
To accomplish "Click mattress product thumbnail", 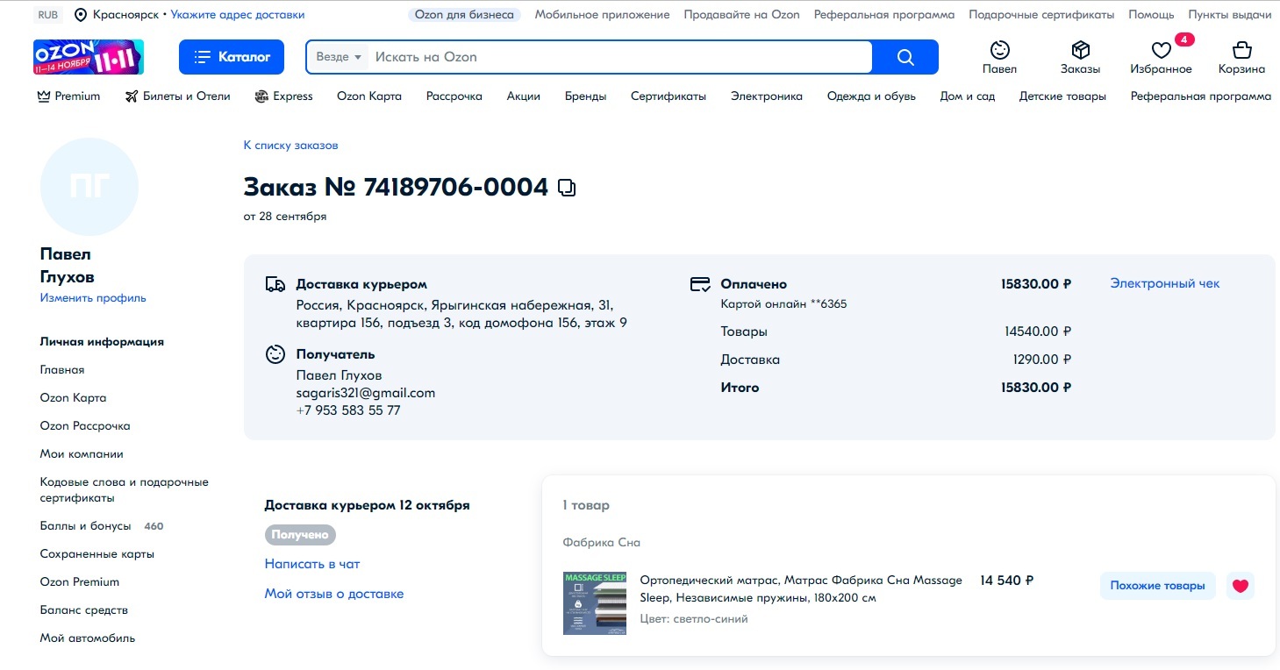I will (595, 603).
